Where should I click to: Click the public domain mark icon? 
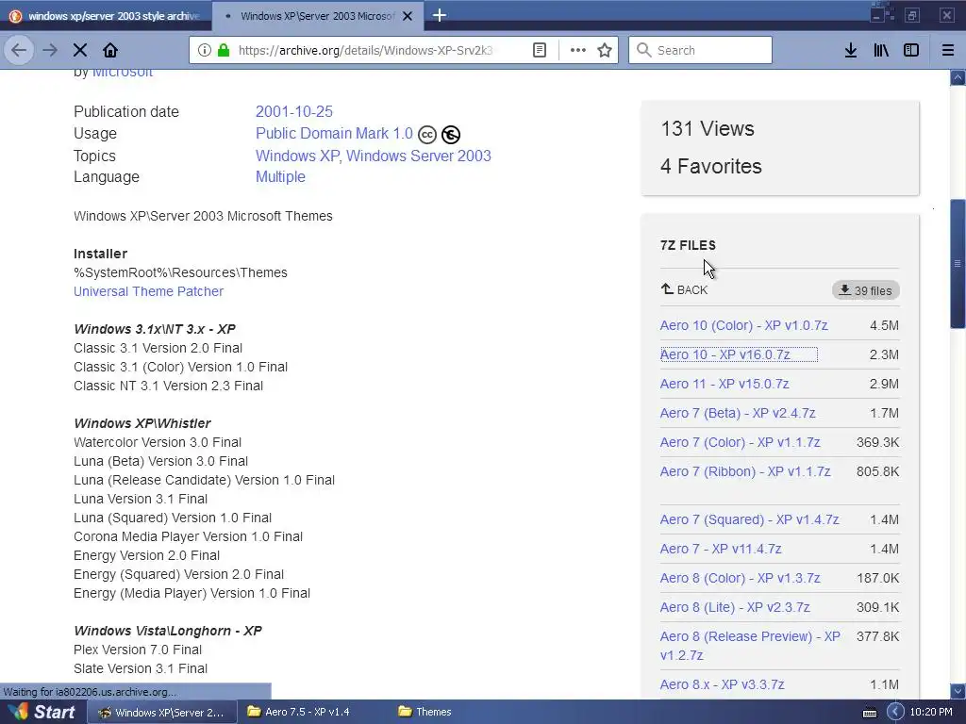pyautogui.click(x=451, y=134)
